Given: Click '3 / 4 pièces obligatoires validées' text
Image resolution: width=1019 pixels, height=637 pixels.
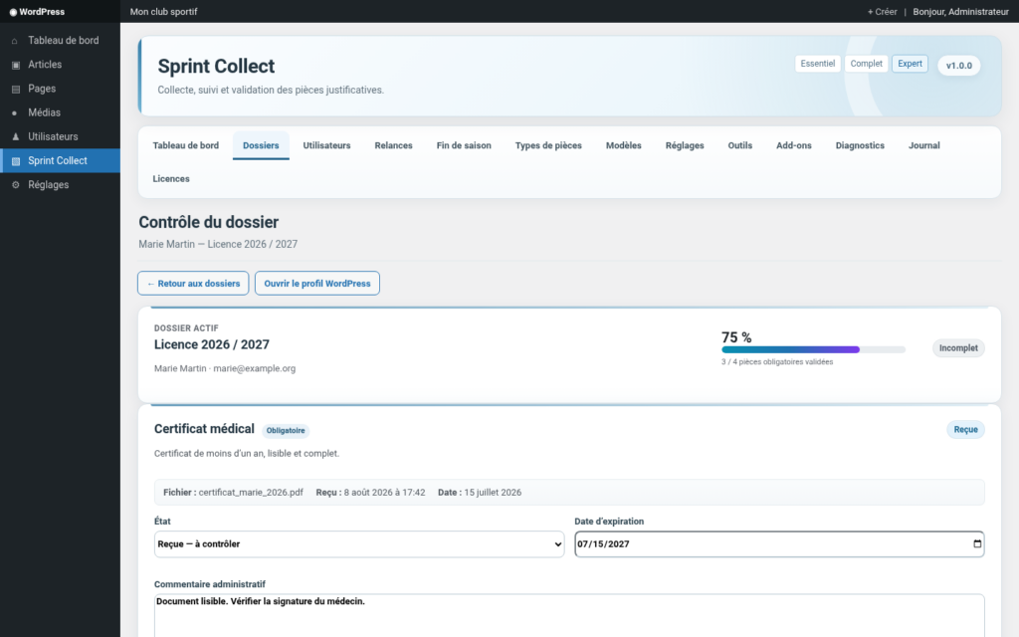Looking at the screenshot, I should pyautogui.click(x=777, y=362).
